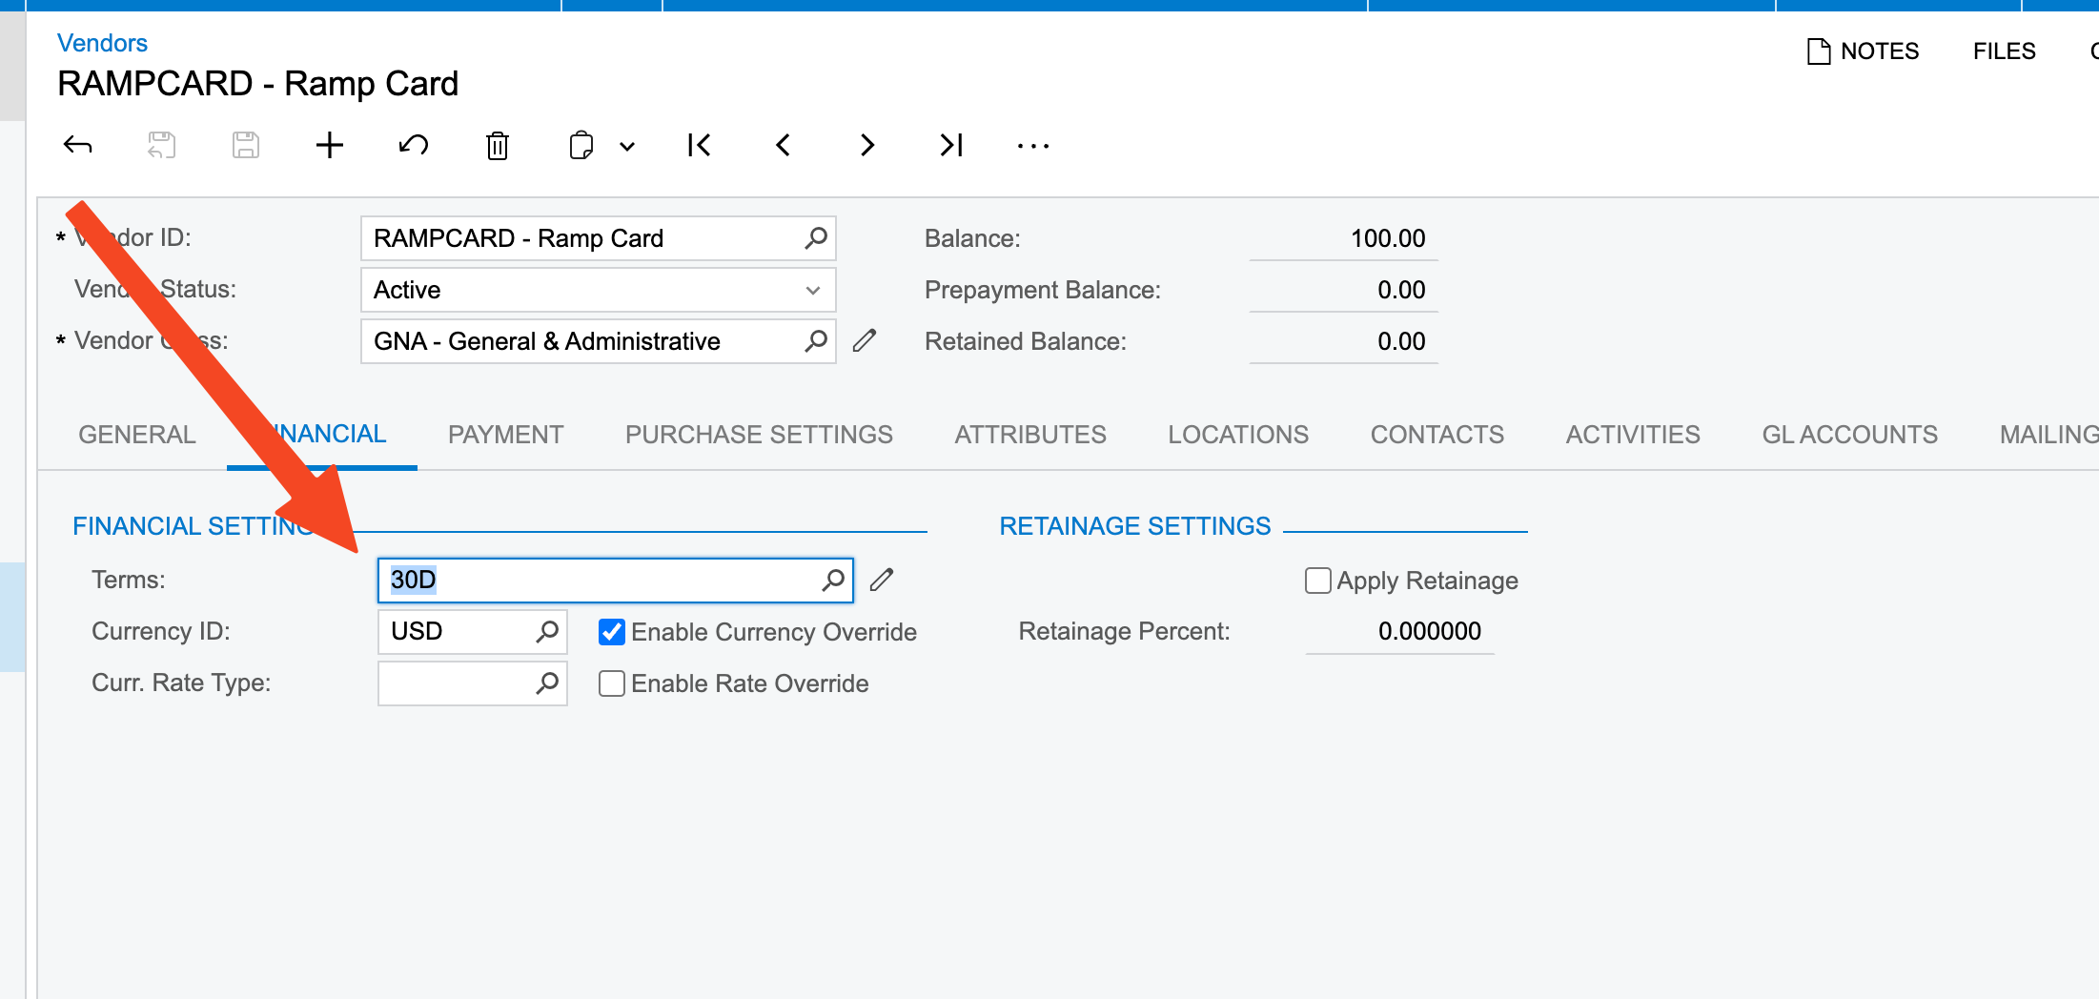Open the Attributes tab
Screen dimensions: 2099x999
coord(1030,435)
